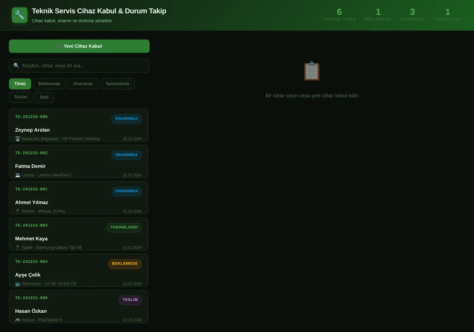This screenshot has height=332, width=474.
Task: Click ticket ID TS-241214-003
Action: click(31, 226)
